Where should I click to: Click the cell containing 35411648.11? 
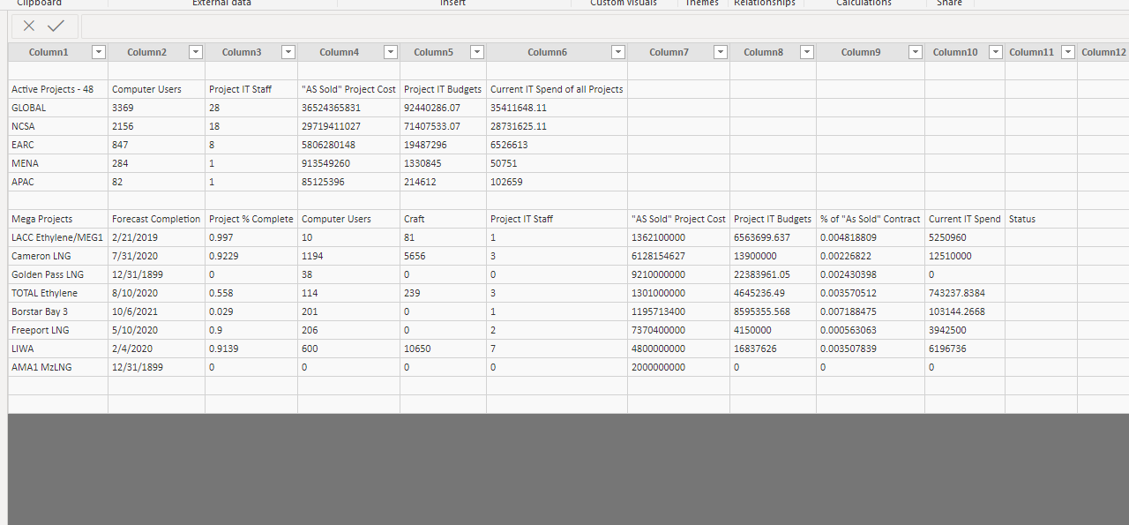557,108
